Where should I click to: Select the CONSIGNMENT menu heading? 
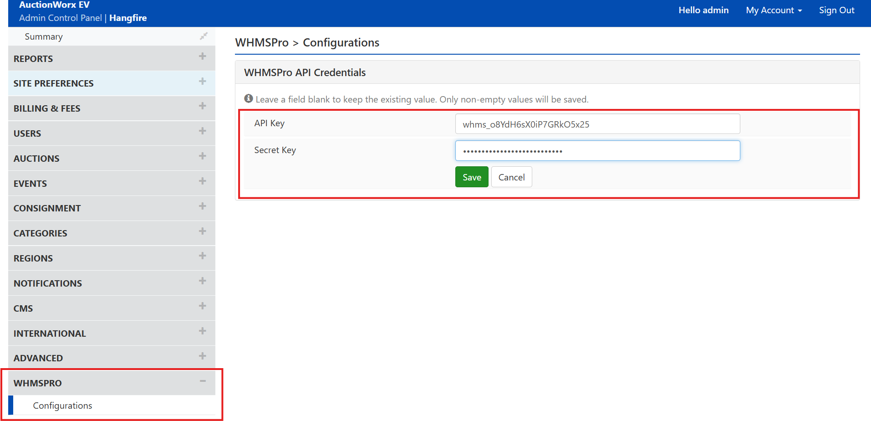(47, 208)
